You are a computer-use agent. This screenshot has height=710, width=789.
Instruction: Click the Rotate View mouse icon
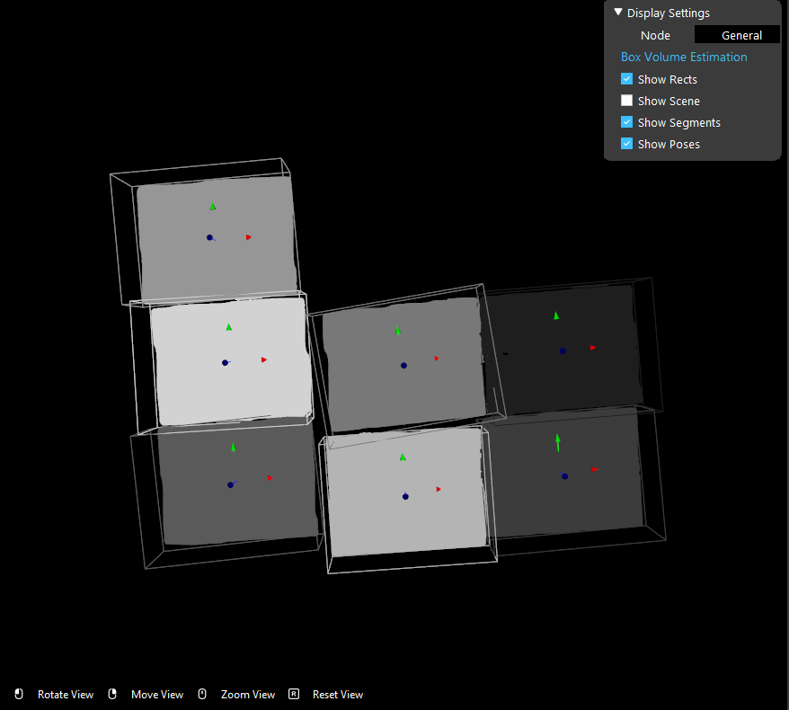point(19,694)
